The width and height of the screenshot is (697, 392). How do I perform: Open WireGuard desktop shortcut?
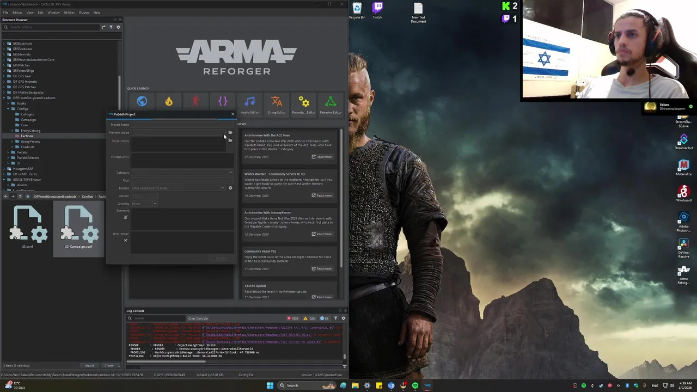[x=684, y=194]
